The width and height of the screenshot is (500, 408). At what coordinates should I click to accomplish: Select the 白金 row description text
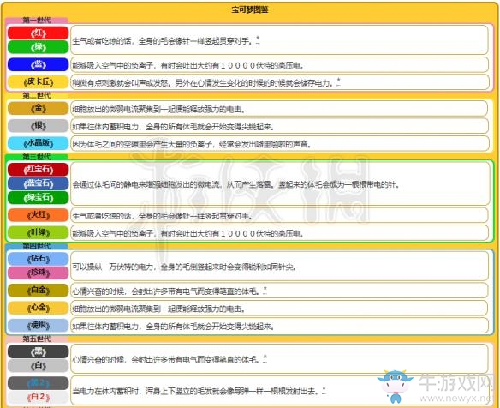point(166,291)
